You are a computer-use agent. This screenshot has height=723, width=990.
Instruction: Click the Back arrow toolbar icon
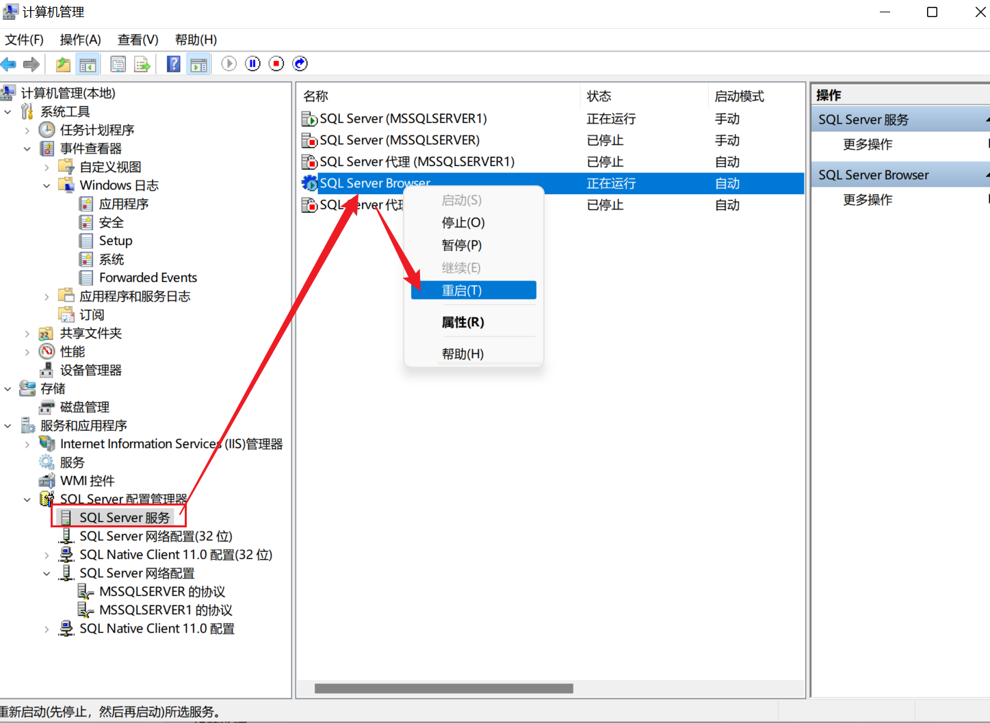point(9,64)
